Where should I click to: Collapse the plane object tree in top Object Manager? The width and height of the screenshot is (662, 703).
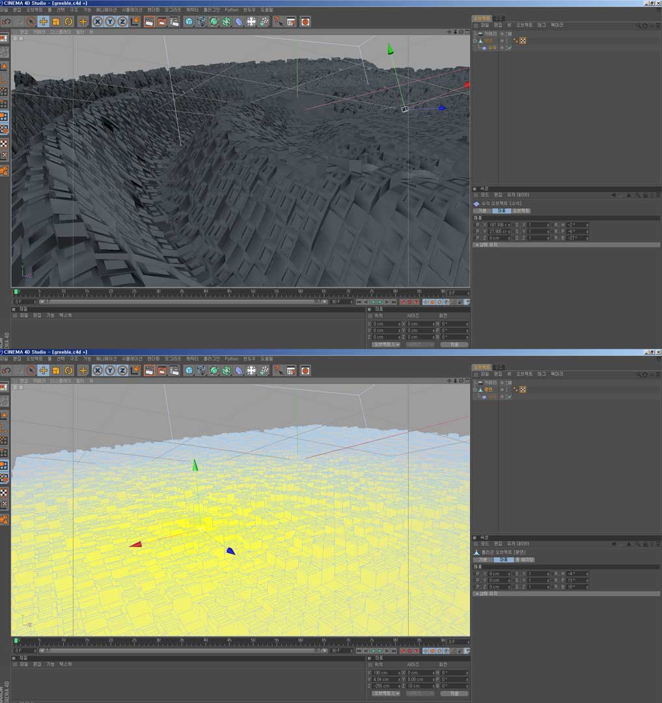point(475,41)
